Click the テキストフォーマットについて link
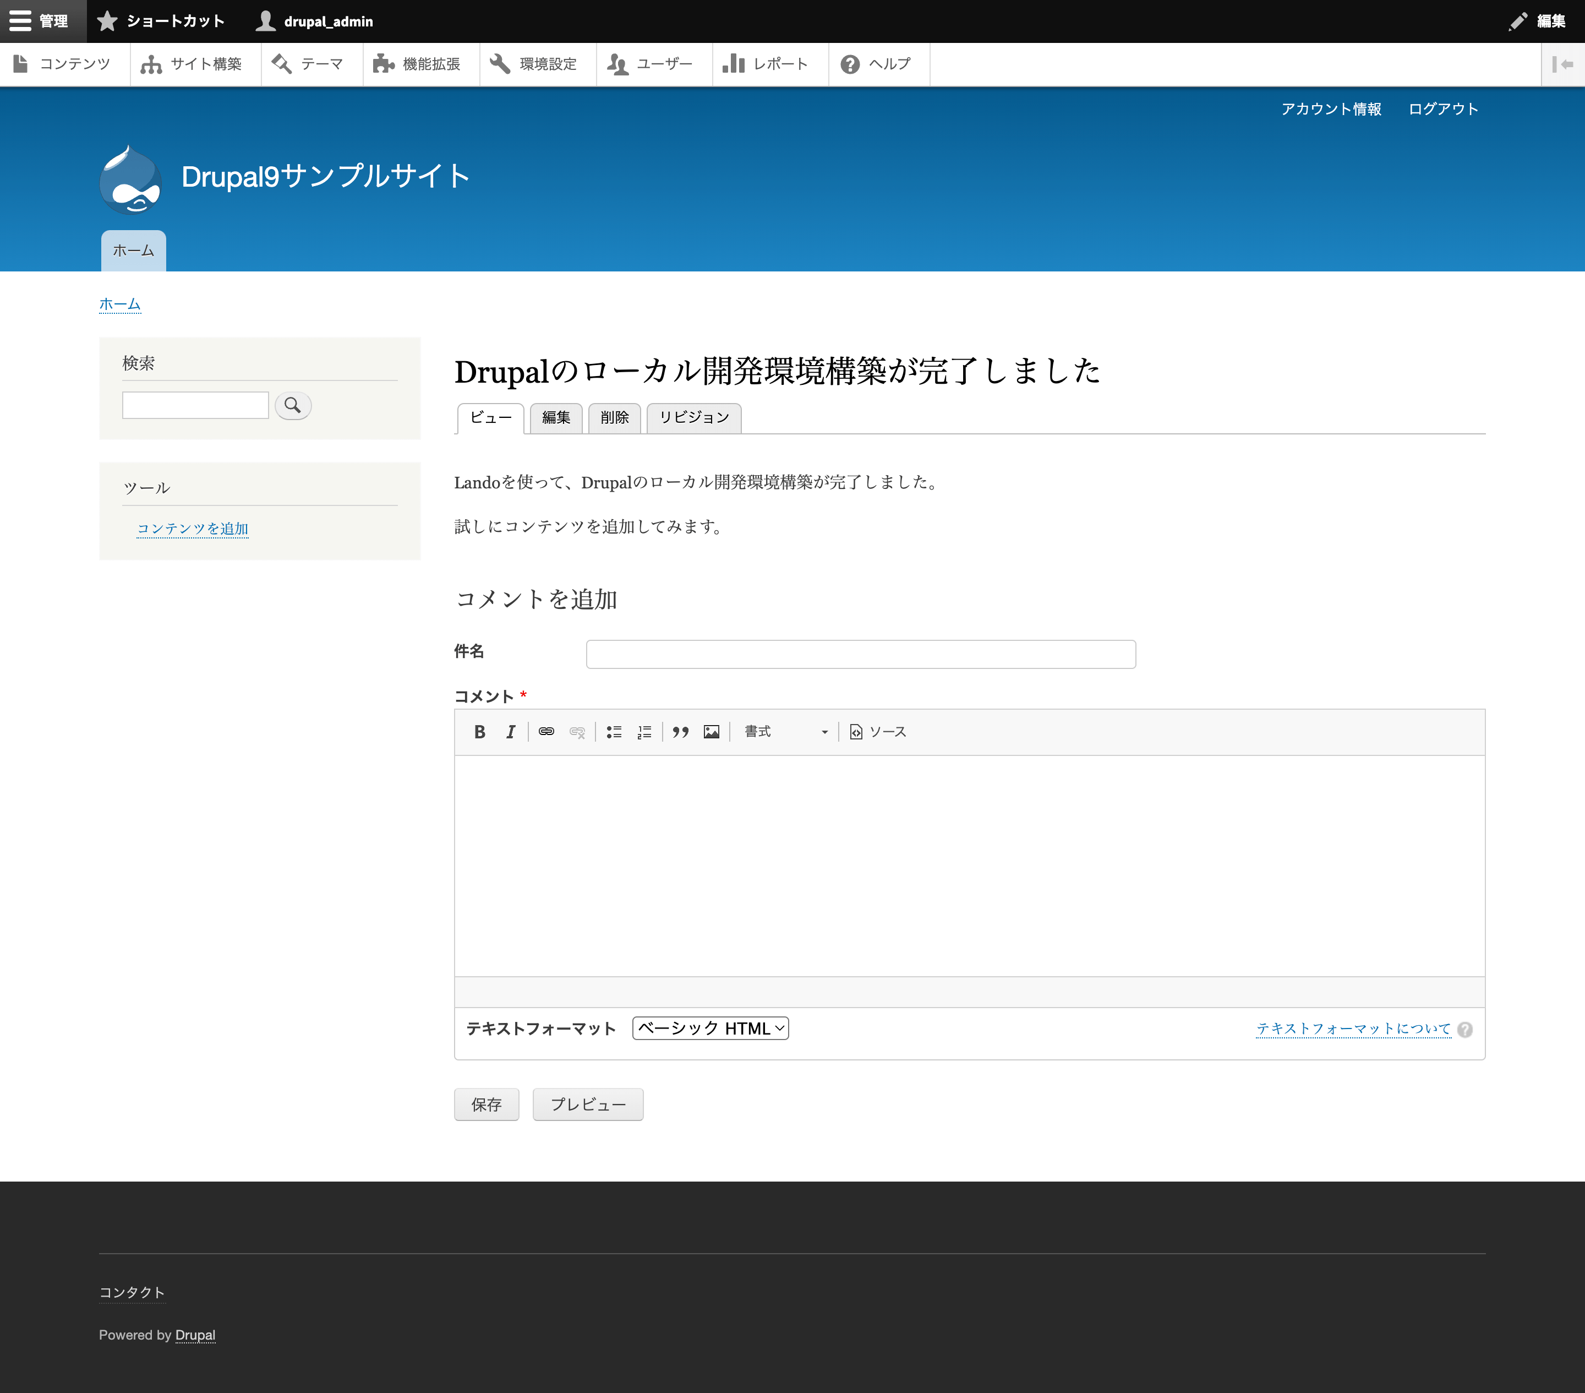1585x1393 pixels. click(x=1353, y=1029)
